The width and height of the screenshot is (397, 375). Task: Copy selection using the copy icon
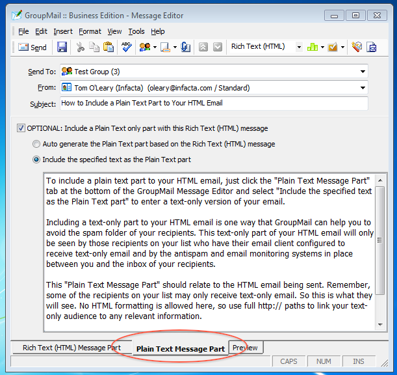pyautogui.click(x=94, y=47)
